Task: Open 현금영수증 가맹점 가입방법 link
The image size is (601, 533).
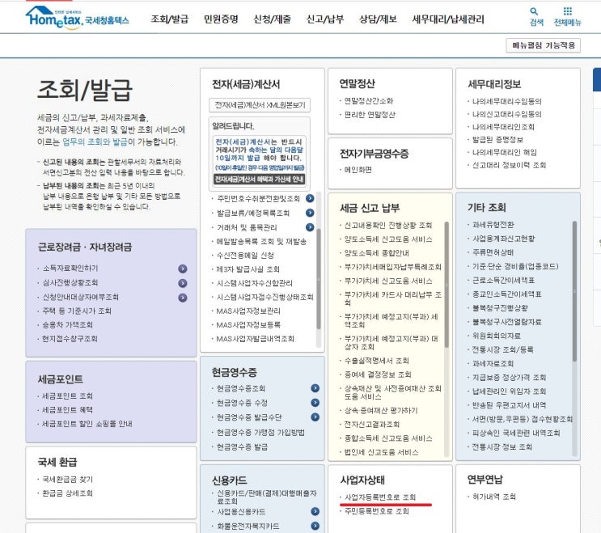Action: click(x=260, y=433)
